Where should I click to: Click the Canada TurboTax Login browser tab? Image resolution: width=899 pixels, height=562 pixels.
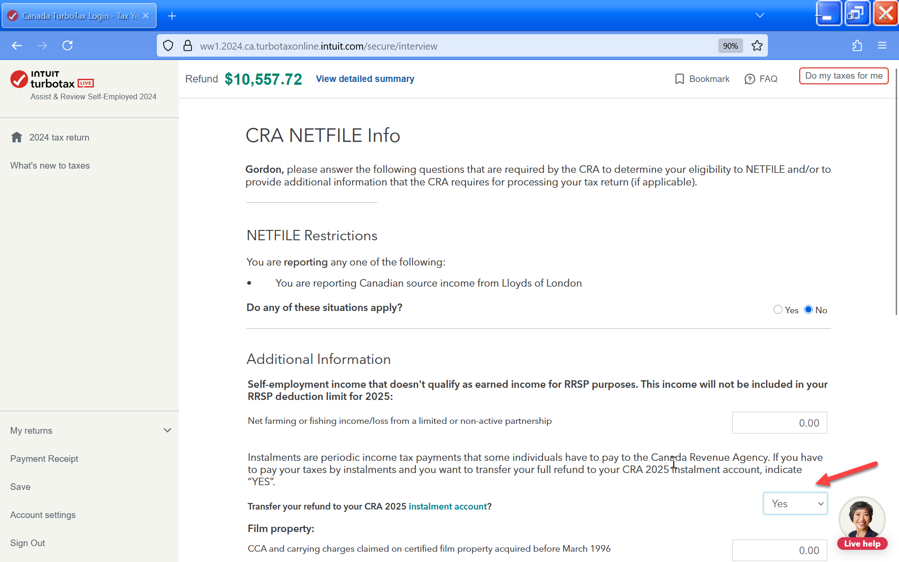click(79, 15)
